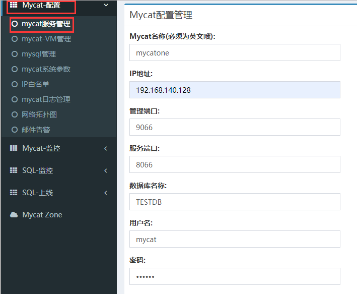Click the IP地址 label
Screen dimensions: 357x294
pos(141,74)
